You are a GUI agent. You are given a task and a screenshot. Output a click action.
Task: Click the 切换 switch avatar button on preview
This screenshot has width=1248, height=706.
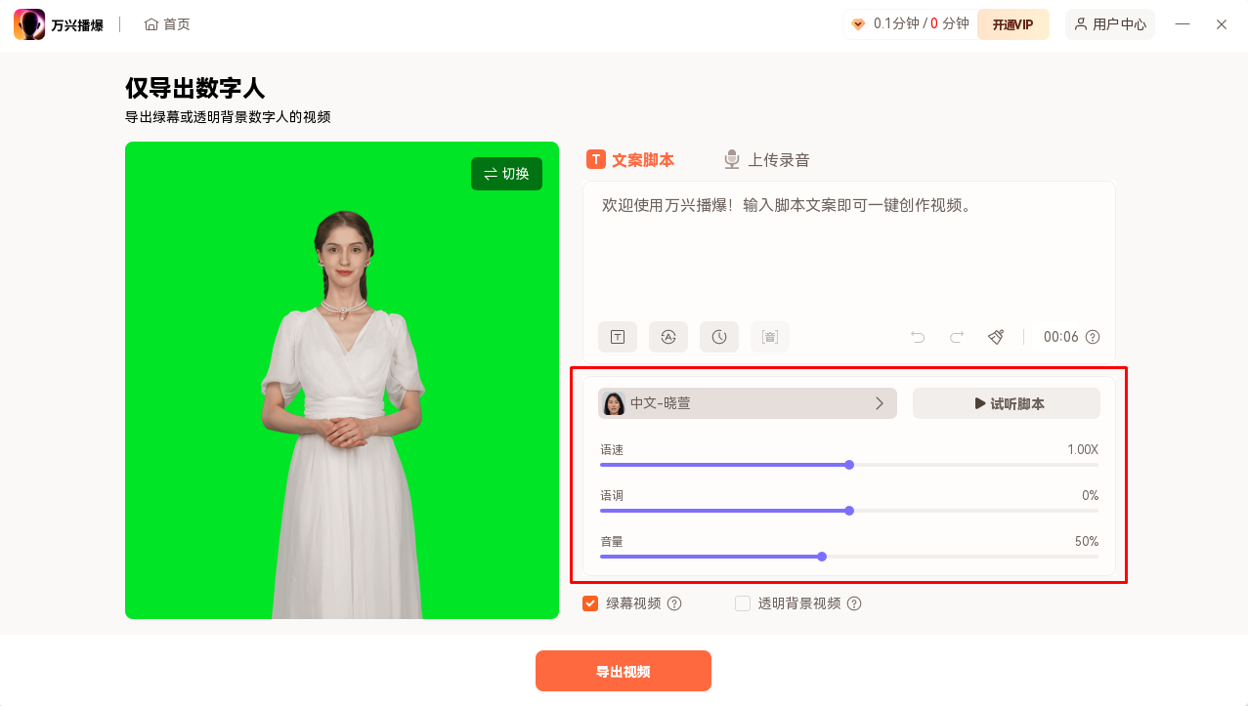[506, 174]
